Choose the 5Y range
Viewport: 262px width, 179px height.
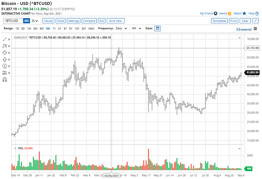tap(71, 29)
